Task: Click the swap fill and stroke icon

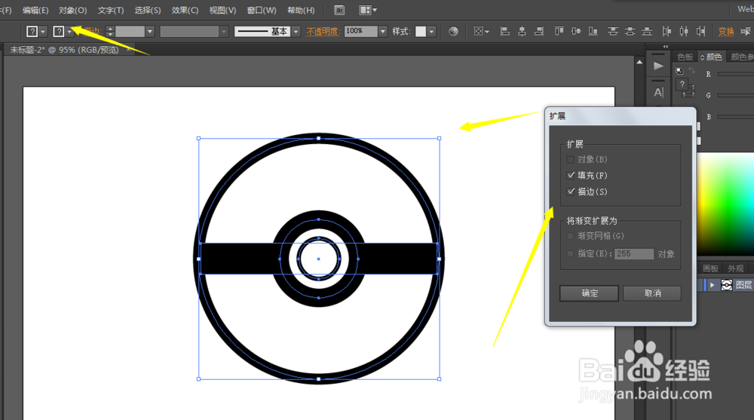Action: pyautogui.click(x=691, y=70)
